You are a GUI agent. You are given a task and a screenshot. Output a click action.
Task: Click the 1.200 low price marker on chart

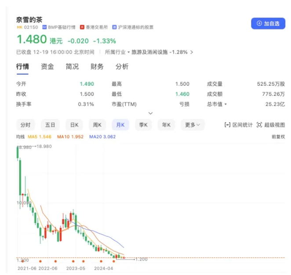142,259
